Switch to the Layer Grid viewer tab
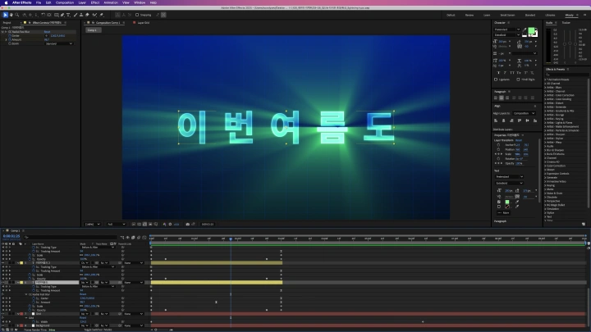This screenshot has height=332, width=591. click(143, 23)
